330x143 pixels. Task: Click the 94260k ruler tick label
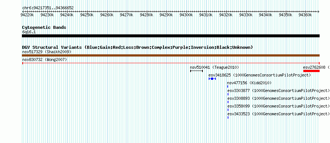click(x=107, y=15)
